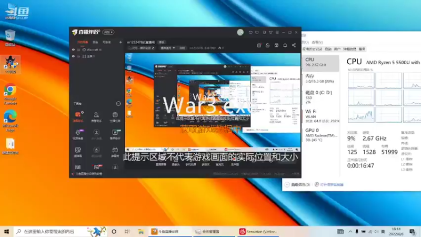The height and width of the screenshot is (237, 421).
Task: Click the shield icon in title bar
Action: [257, 32]
